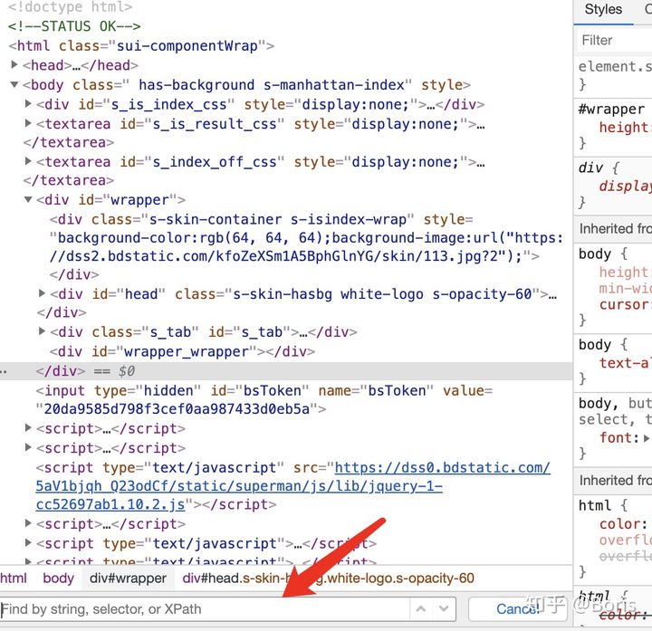This screenshot has width=652, height=631.
Task: Select the wrapper_wrapper div line
Action: point(182,351)
